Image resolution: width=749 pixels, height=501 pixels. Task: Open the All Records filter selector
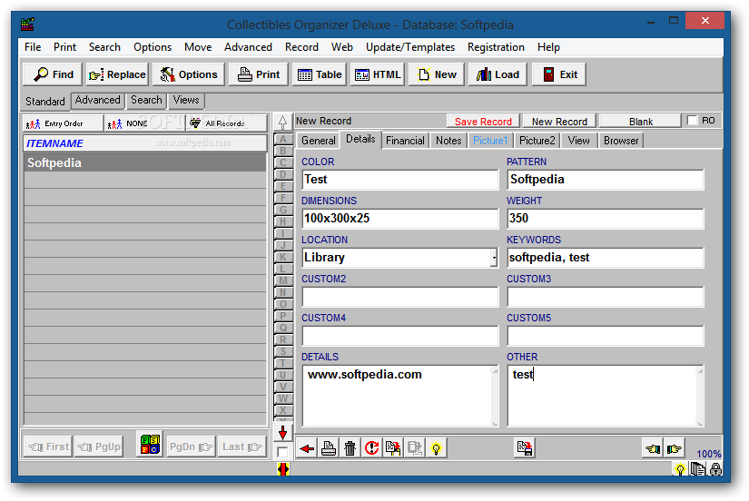pyautogui.click(x=226, y=123)
